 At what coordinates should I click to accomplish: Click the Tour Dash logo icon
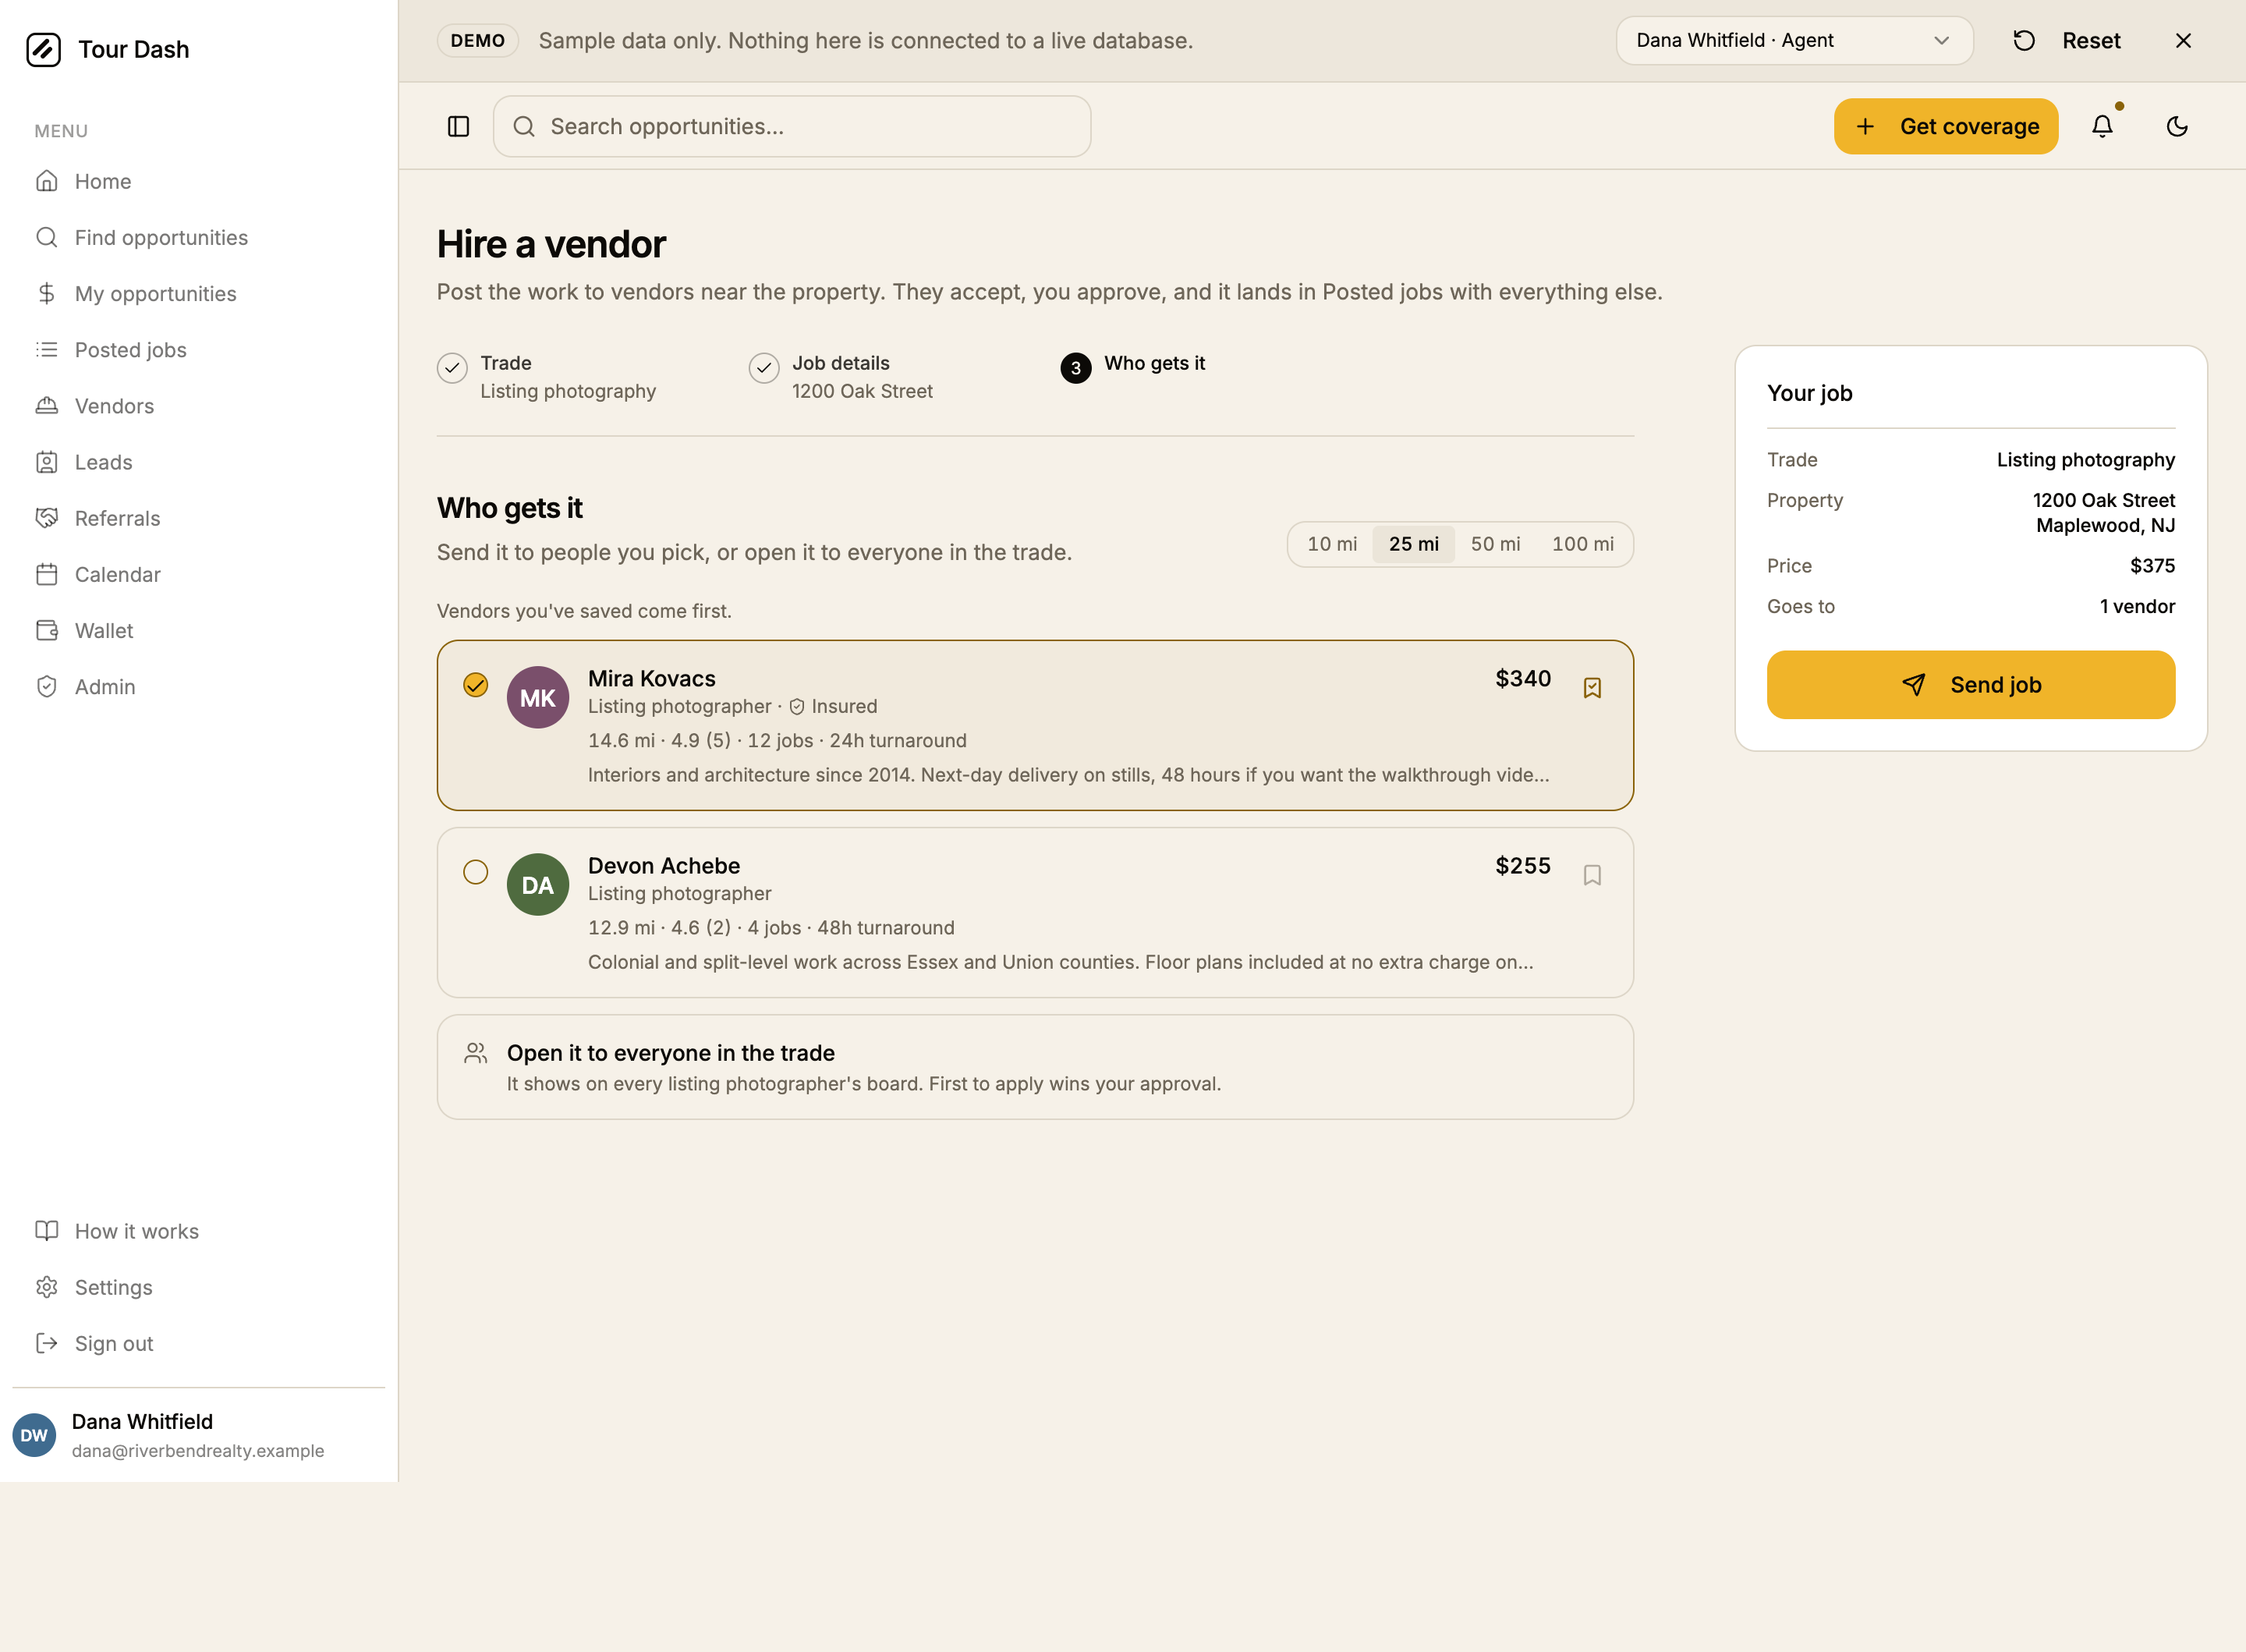coord(43,49)
